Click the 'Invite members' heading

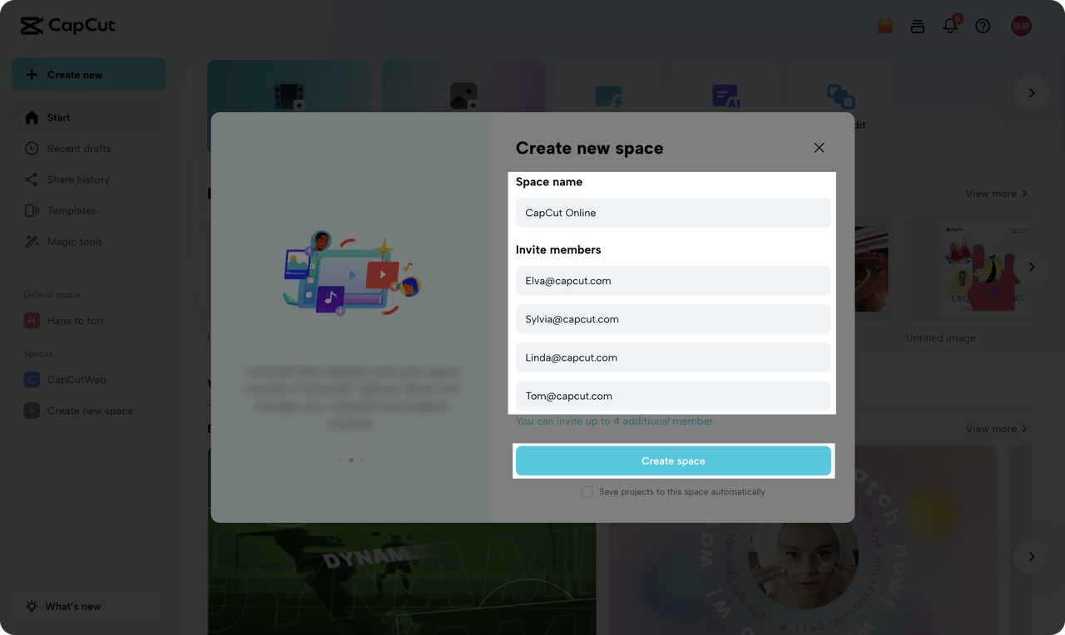click(558, 249)
